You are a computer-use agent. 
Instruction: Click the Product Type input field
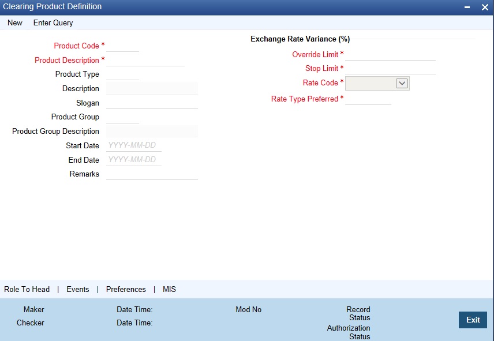(x=122, y=74)
